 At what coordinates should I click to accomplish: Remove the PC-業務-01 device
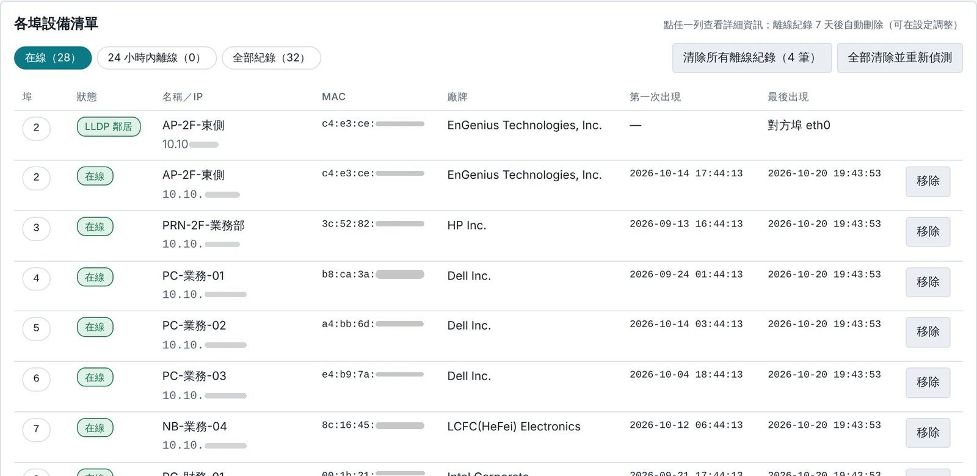[928, 283]
